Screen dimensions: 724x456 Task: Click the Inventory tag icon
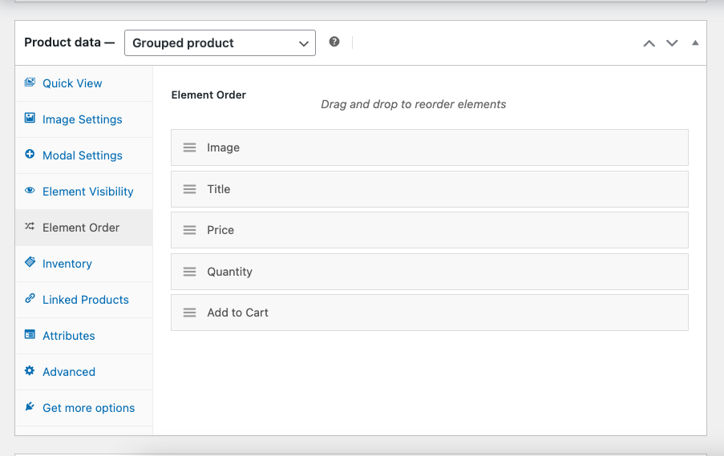point(30,263)
